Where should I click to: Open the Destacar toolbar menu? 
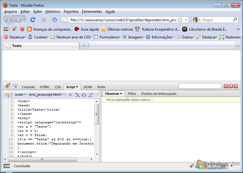pos(207,37)
